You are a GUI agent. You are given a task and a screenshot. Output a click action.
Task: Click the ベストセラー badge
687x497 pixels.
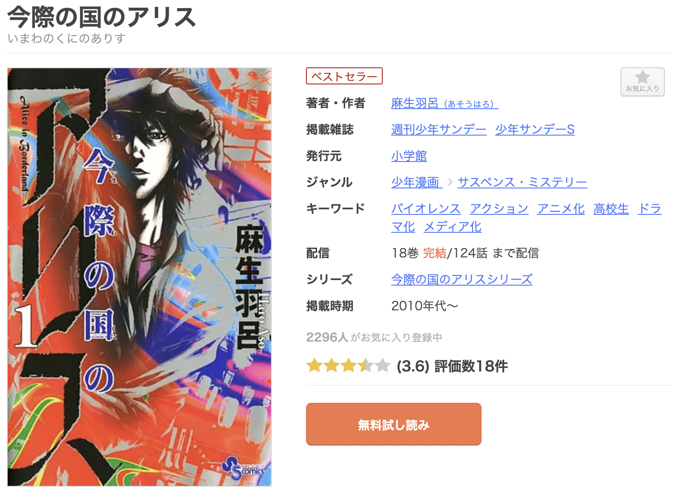344,76
